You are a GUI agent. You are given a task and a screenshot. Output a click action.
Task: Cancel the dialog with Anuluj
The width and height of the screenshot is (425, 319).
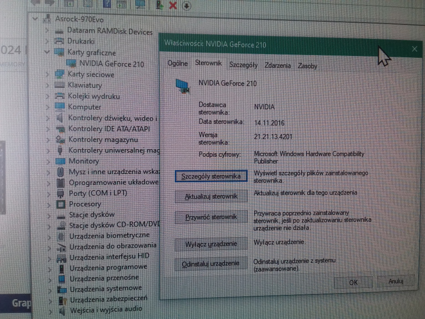coord(396,281)
